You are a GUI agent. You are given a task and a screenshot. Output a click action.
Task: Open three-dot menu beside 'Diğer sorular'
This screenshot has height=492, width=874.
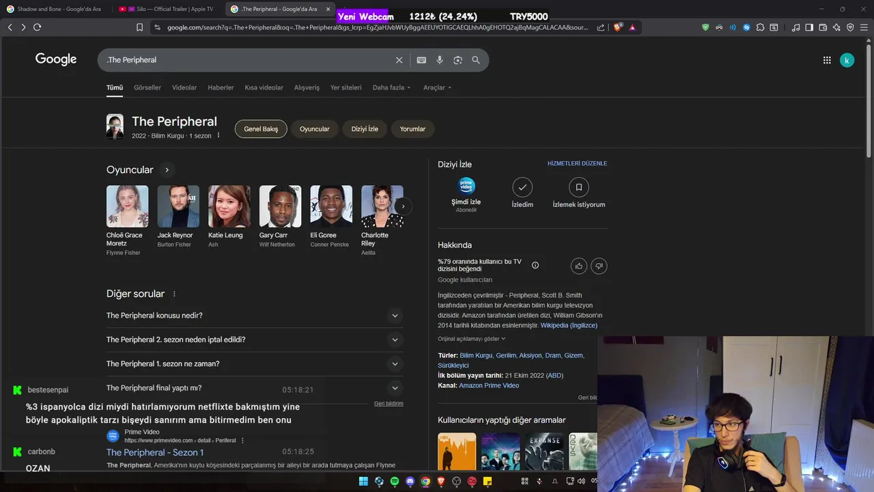[174, 294]
